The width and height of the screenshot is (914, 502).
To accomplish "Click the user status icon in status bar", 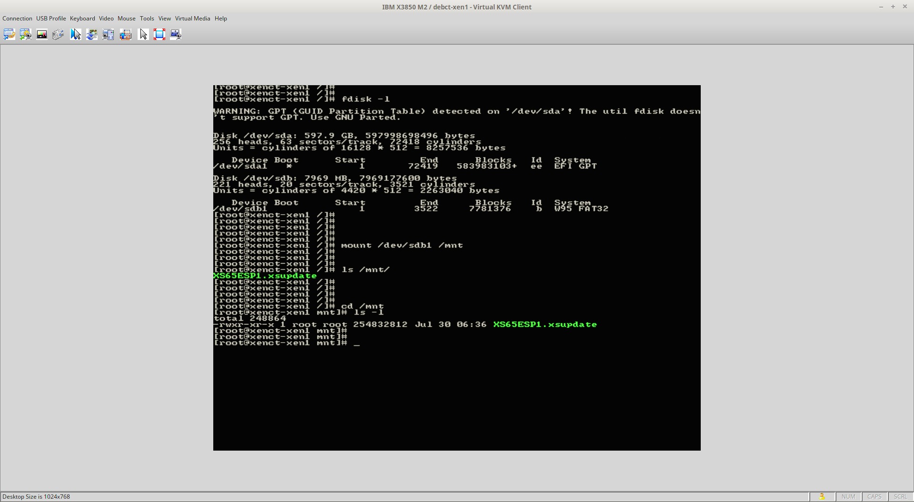I will pyautogui.click(x=822, y=497).
